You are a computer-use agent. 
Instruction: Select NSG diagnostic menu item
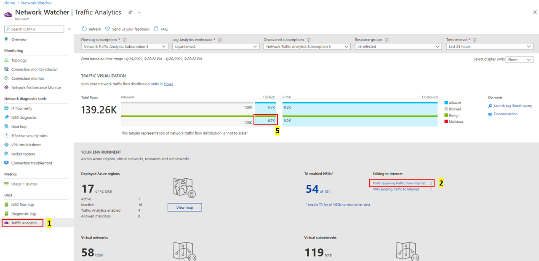pos(24,118)
